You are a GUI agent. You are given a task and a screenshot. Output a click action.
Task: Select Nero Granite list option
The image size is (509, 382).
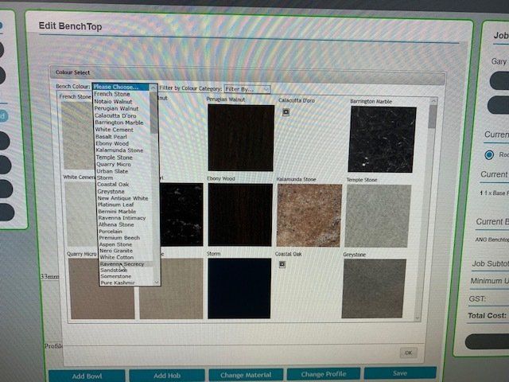click(x=116, y=251)
